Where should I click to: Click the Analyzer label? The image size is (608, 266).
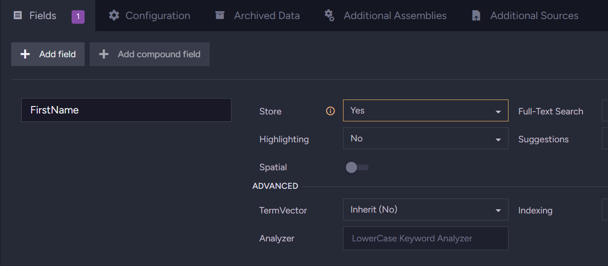click(277, 239)
